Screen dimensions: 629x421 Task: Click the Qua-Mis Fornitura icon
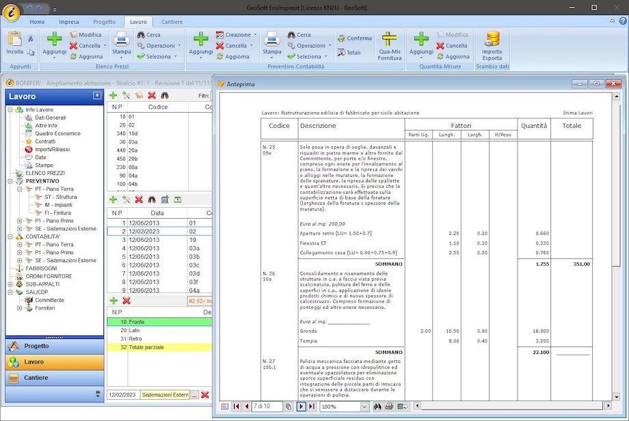[x=390, y=45]
